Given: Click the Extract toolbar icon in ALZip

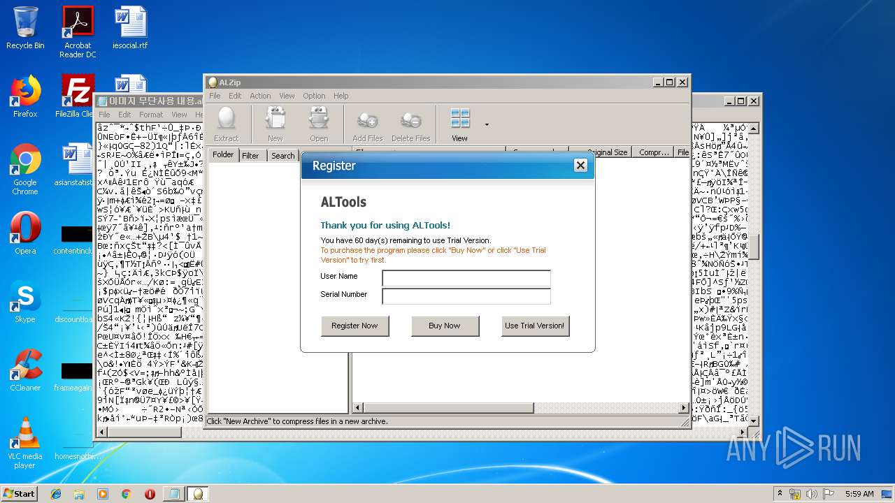Looking at the screenshot, I should tap(226, 125).
